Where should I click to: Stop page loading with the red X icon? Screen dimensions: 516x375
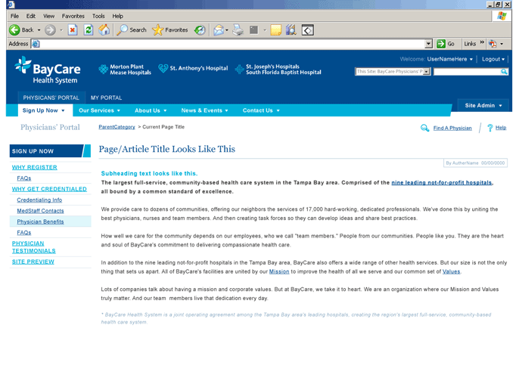tap(73, 30)
